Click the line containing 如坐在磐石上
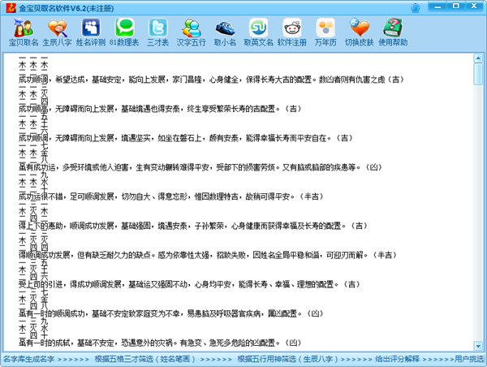The image size is (487, 367). (185, 138)
